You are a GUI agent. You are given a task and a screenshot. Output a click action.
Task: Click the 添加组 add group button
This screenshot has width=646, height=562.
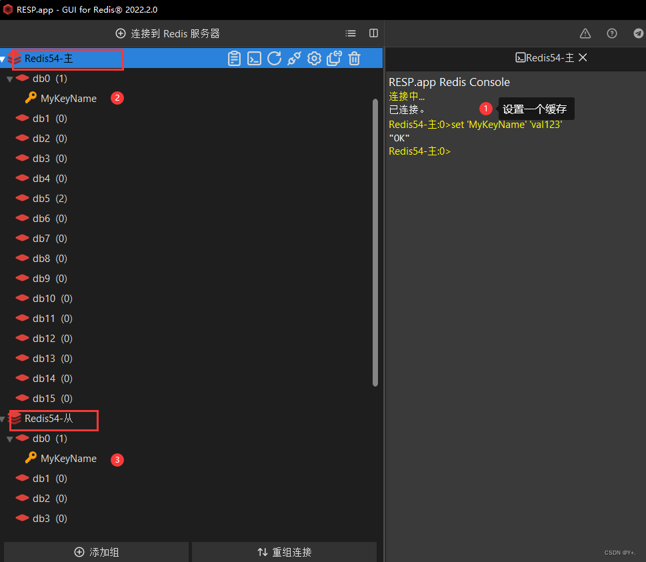tap(97, 552)
